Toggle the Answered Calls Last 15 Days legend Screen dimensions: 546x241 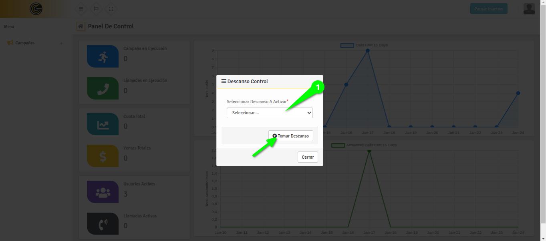pyautogui.click(x=364, y=145)
